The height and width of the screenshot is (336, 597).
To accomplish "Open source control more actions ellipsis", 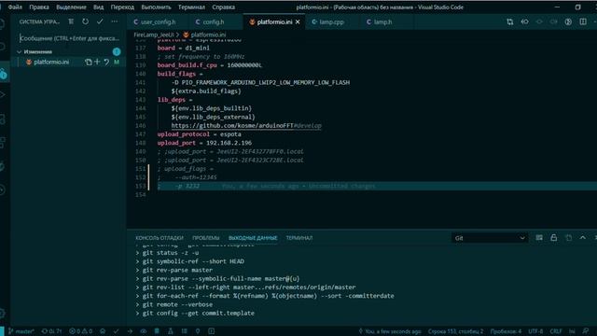I will [114, 21].
